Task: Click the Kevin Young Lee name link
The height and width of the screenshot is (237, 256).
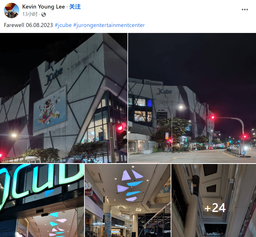Action: tap(43, 7)
